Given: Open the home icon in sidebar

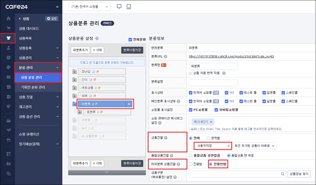Looking at the screenshot, I should [8, 19].
